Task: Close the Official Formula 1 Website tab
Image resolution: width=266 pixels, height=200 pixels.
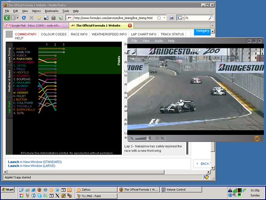Action: (130, 26)
